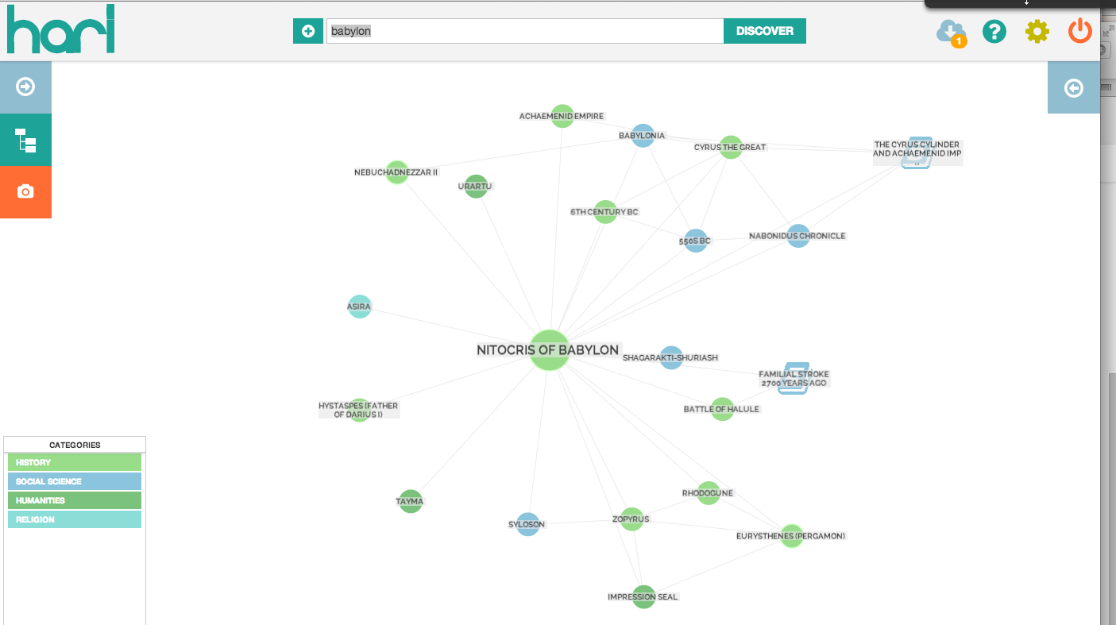Open the Cyrus Cylinder document icon

pos(917,152)
